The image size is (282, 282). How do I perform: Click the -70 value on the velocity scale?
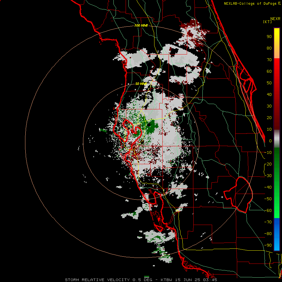pyautogui.click(x=268, y=222)
